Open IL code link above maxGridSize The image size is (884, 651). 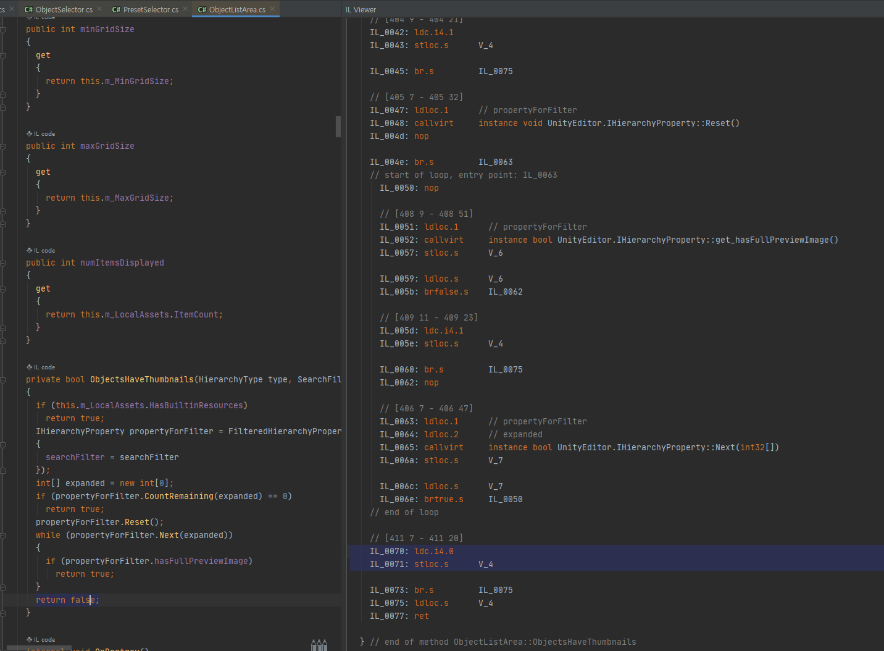pyautogui.click(x=41, y=133)
